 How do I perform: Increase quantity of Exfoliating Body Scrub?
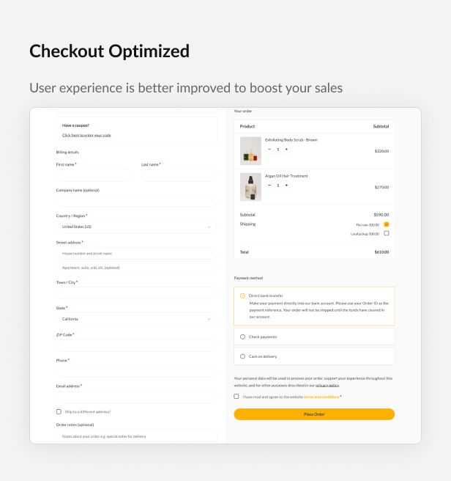[286, 149]
